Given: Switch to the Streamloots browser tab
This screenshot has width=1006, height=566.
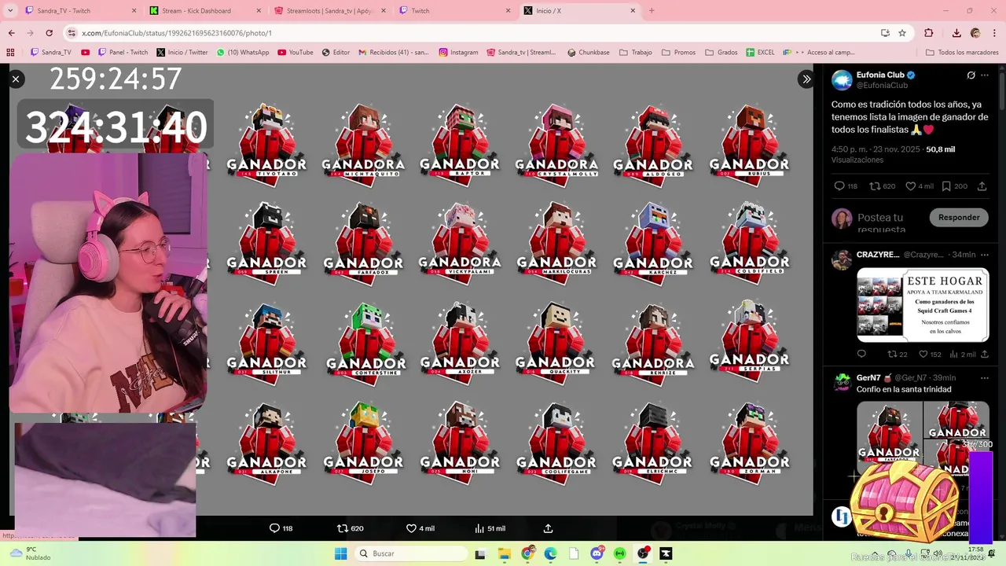Looking at the screenshot, I should click(330, 10).
